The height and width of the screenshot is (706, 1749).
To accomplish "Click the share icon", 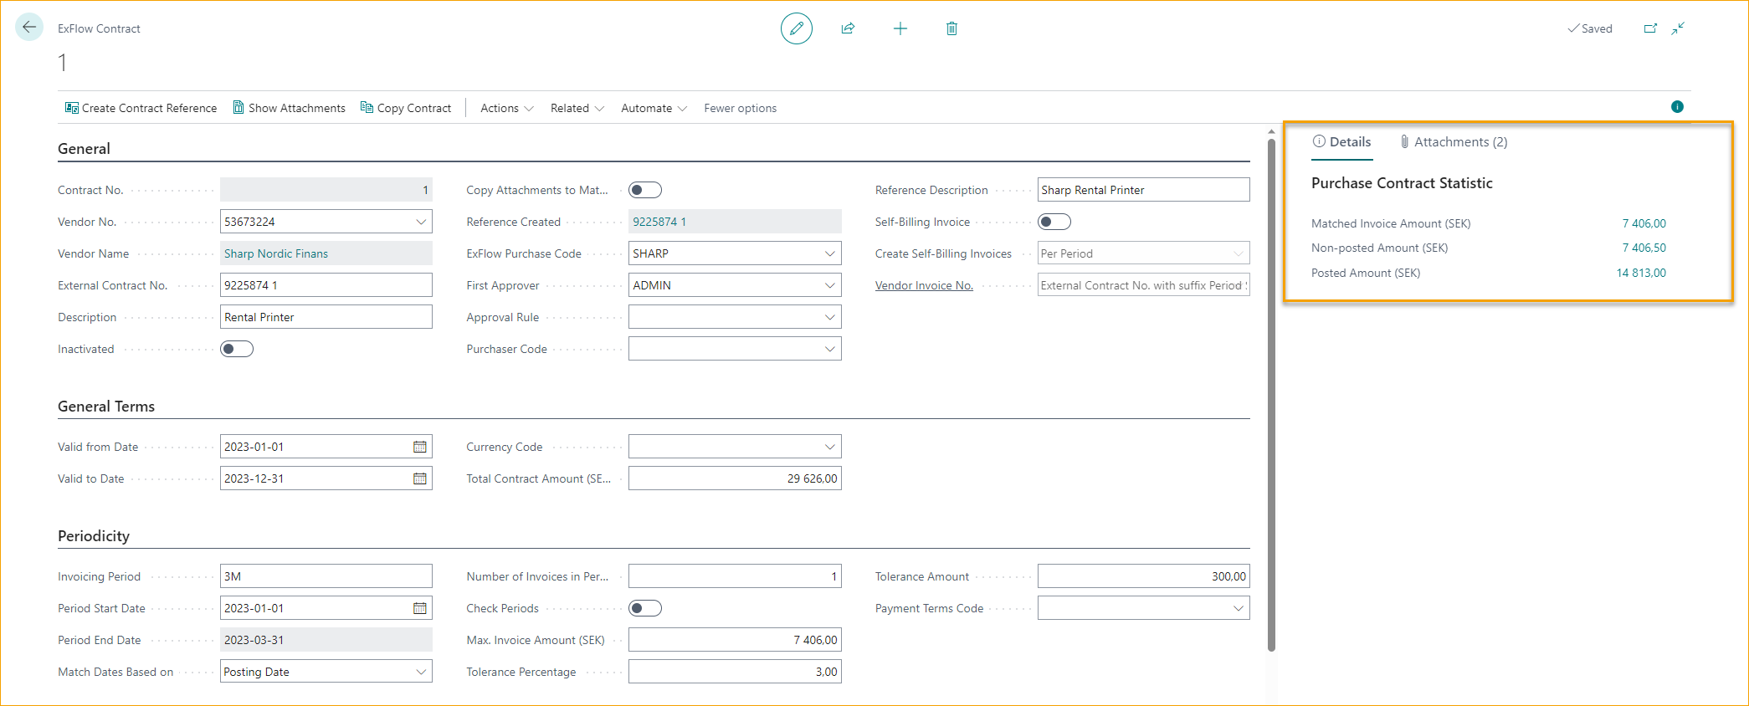I will [x=848, y=28].
